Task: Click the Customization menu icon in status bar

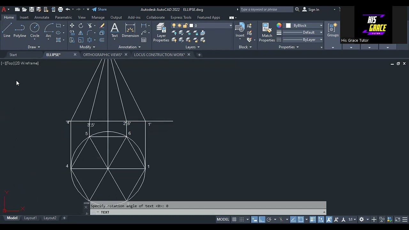Action: [x=405, y=219]
